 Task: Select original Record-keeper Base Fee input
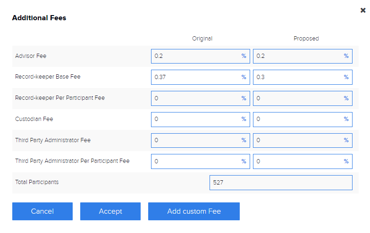(x=196, y=77)
